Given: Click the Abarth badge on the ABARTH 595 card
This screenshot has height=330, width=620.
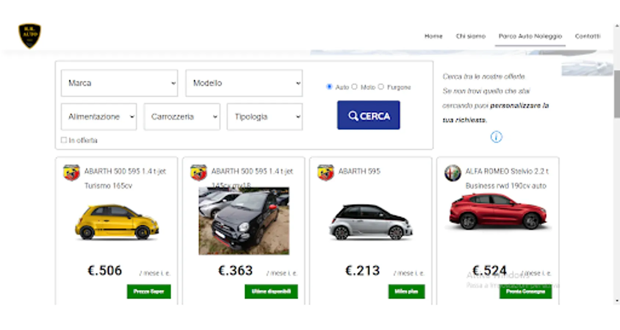Looking at the screenshot, I should click(x=326, y=173).
